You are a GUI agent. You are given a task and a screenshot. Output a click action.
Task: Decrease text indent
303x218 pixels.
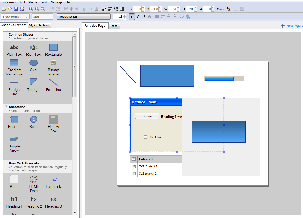[x=175, y=17]
